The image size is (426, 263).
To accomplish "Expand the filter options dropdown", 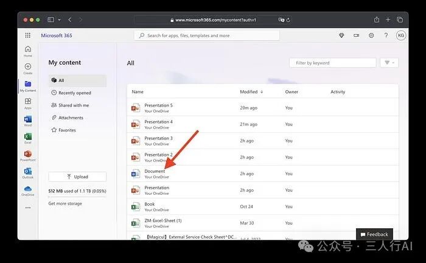I will coord(389,63).
